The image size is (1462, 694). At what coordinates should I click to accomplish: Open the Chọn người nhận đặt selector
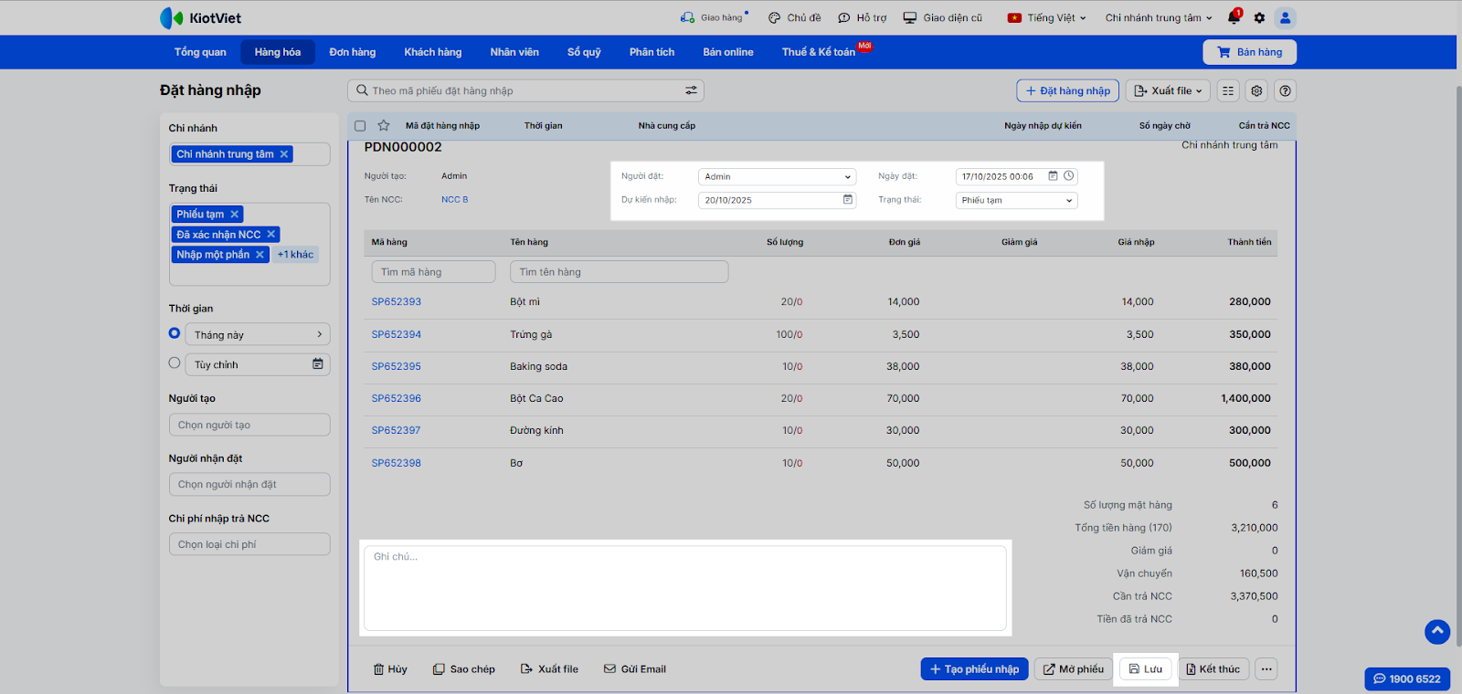(249, 484)
